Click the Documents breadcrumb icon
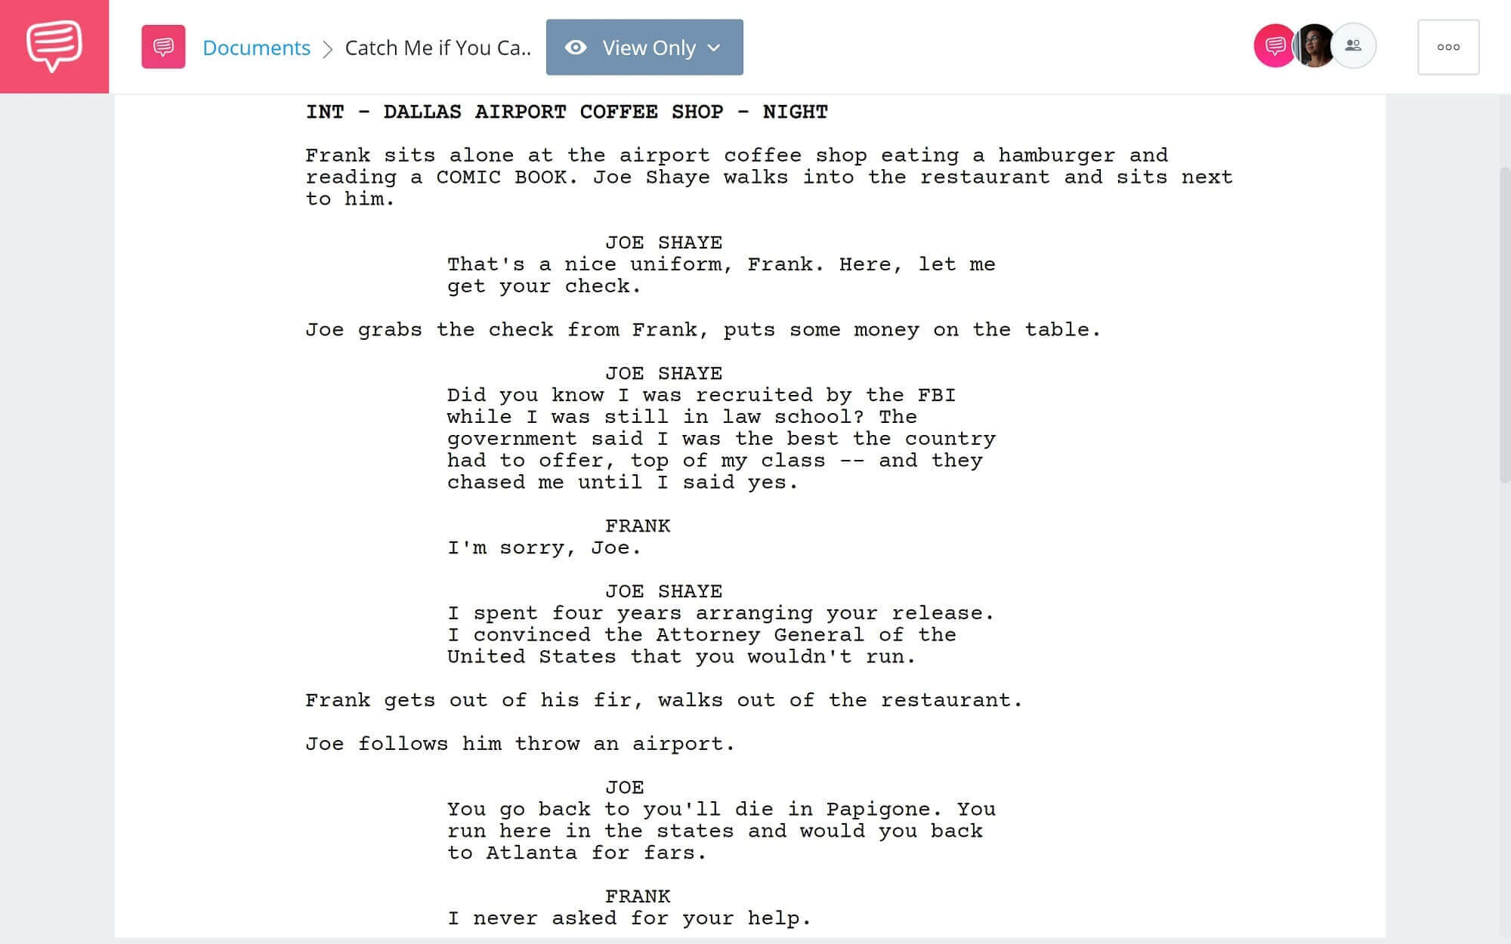Image resolution: width=1511 pixels, height=944 pixels. coord(163,48)
